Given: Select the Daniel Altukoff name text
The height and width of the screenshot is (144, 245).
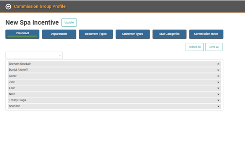Looking at the screenshot, I should (x=18, y=70).
